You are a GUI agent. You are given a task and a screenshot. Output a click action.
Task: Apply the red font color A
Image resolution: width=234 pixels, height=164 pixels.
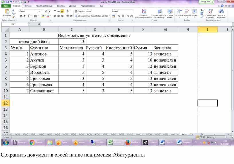tap(48, 16)
